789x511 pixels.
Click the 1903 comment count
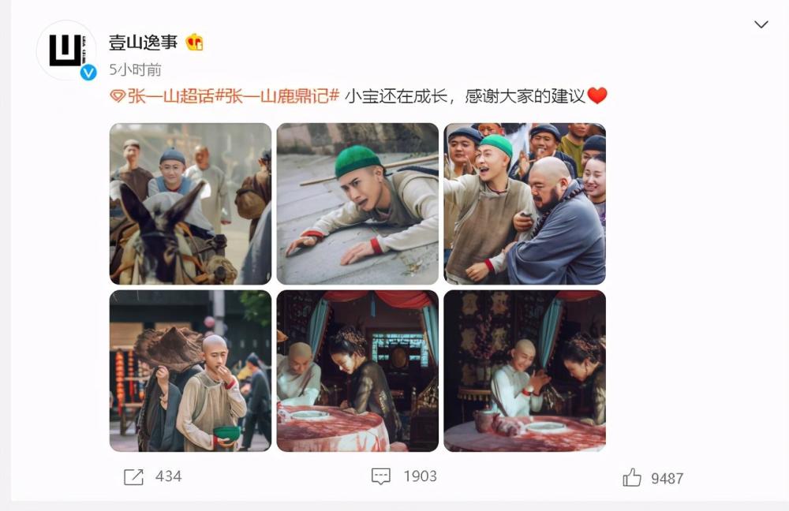[421, 476]
